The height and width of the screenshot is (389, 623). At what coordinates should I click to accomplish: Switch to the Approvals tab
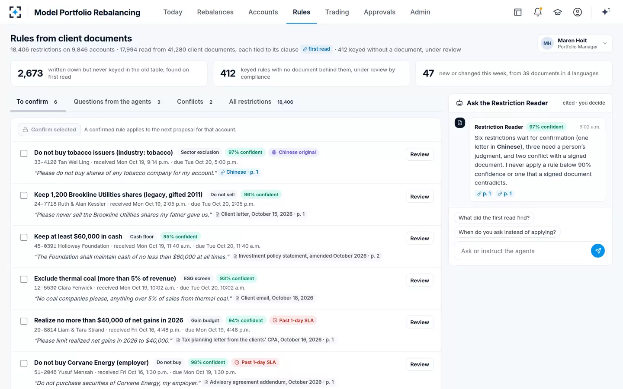[x=379, y=12]
